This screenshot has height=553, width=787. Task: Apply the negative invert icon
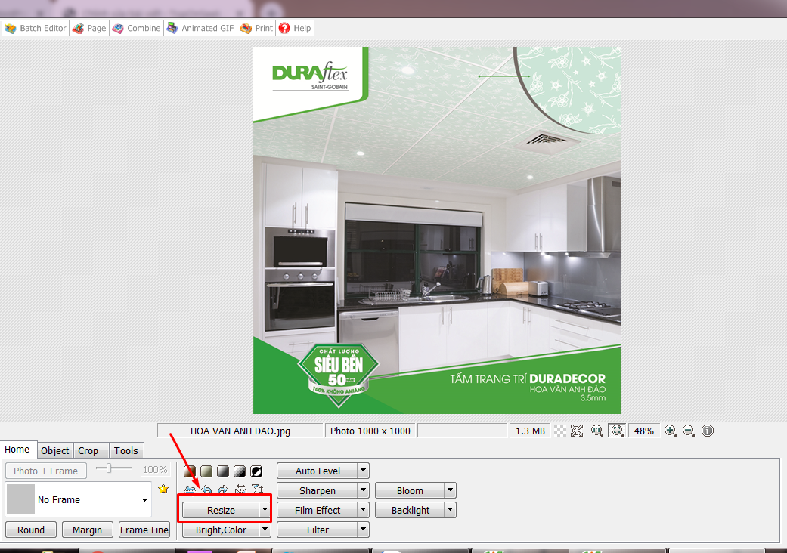pos(257,471)
